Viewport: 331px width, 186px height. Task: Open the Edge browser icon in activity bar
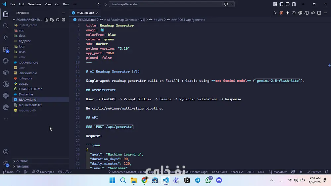[6, 108]
